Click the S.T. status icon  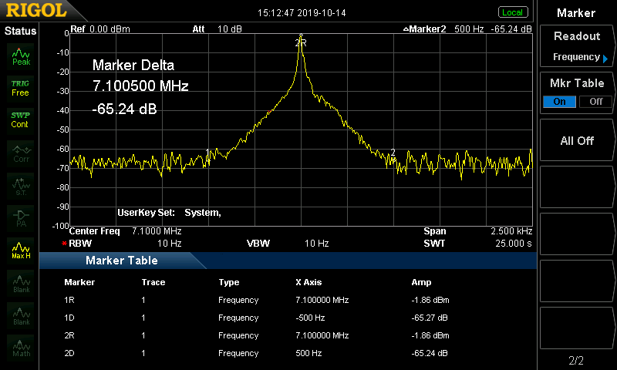(x=21, y=186)
